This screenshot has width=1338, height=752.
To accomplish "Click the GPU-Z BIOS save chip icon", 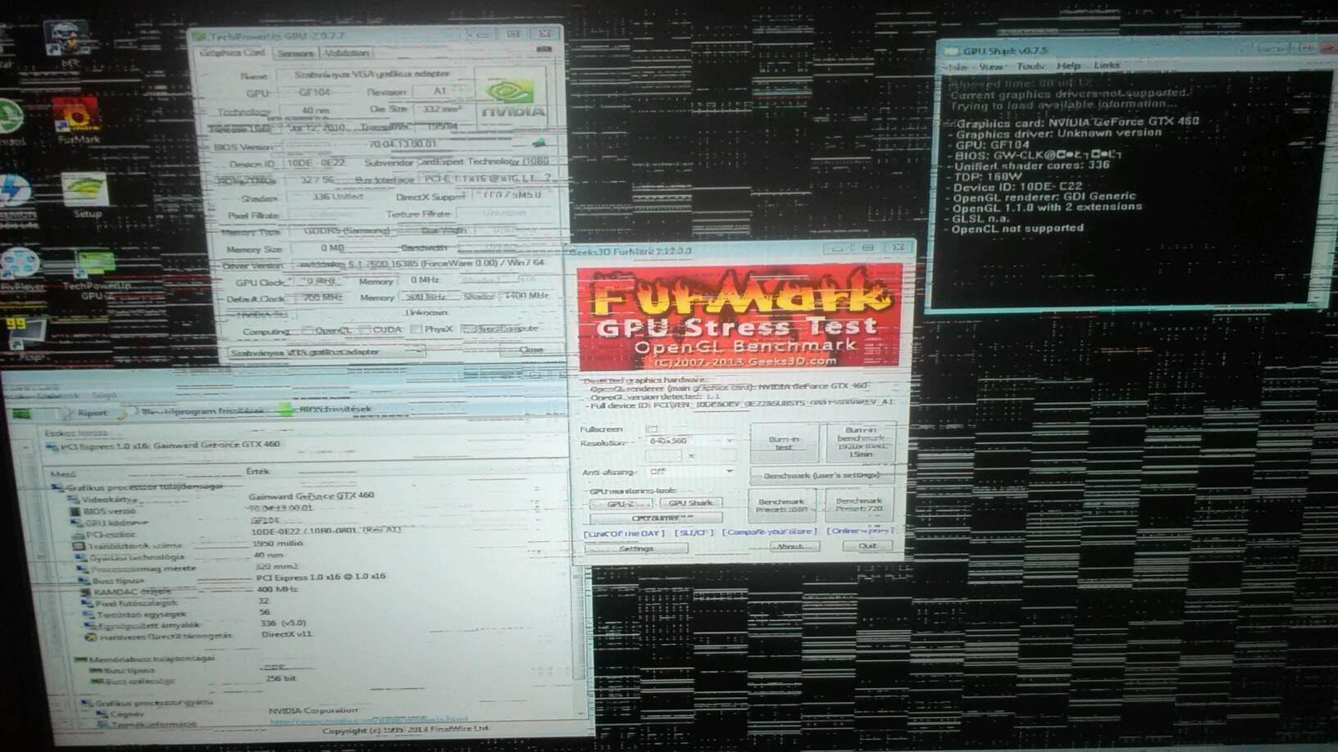I will pos(539,144).
